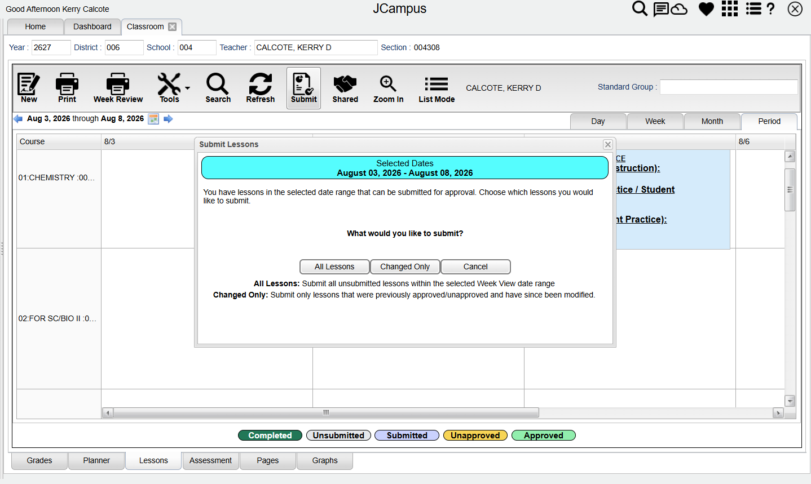This screenshot has width=811, height=484.
Task: Click the New lesson icon
Action: pyautogui.click(x=28, y=85)
